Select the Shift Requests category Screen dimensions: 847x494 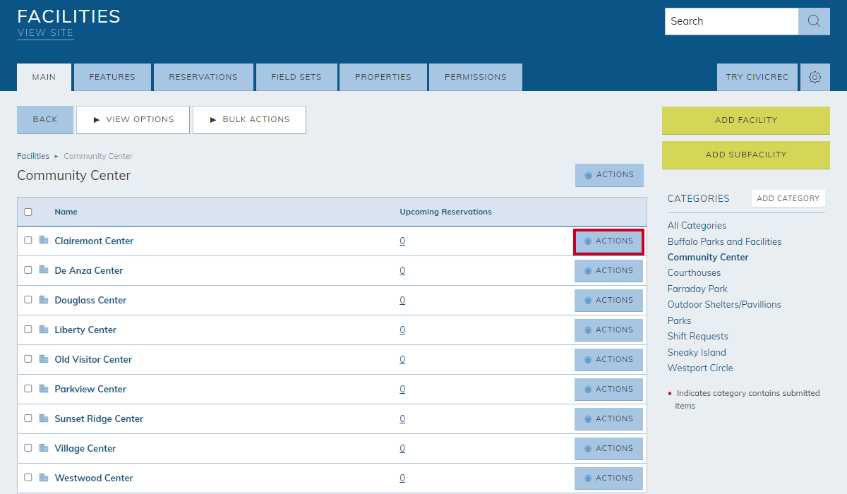(x=697, y=337)
